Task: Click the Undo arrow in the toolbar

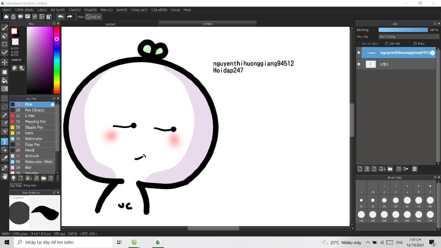Action: coord(60,17)
